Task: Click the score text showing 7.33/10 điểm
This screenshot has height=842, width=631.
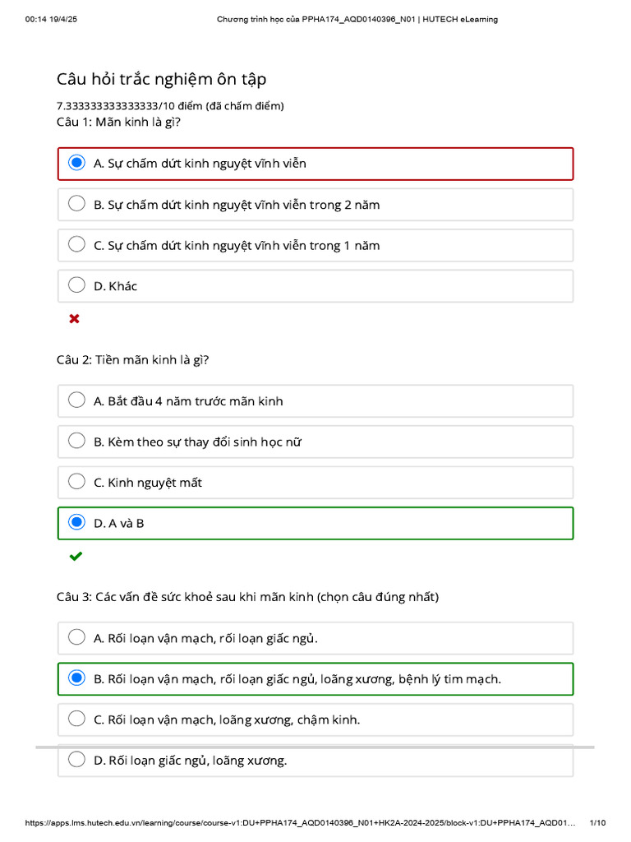Action: pos(170,106)
